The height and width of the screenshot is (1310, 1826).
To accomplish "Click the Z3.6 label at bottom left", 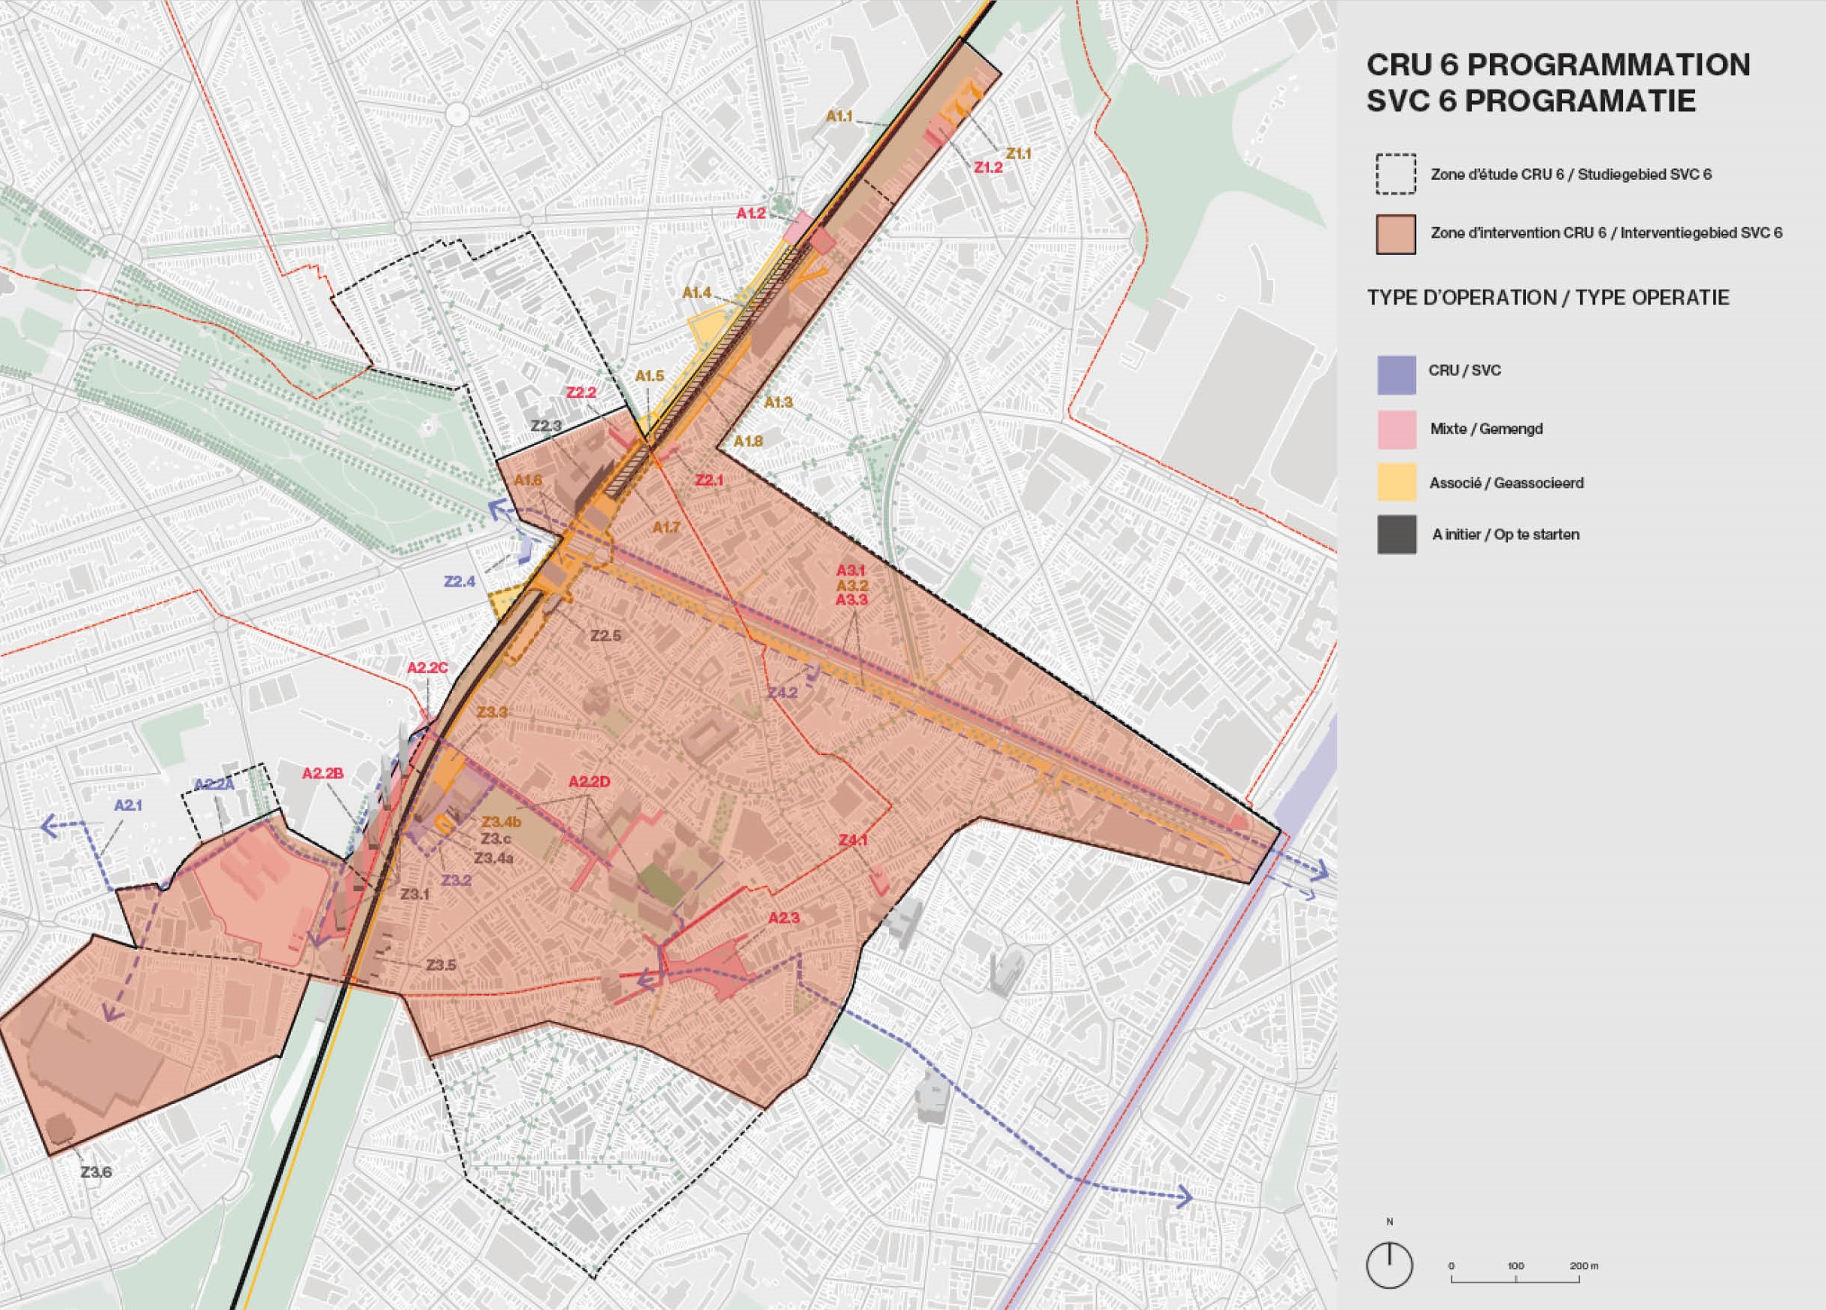I will (96, 1172).
